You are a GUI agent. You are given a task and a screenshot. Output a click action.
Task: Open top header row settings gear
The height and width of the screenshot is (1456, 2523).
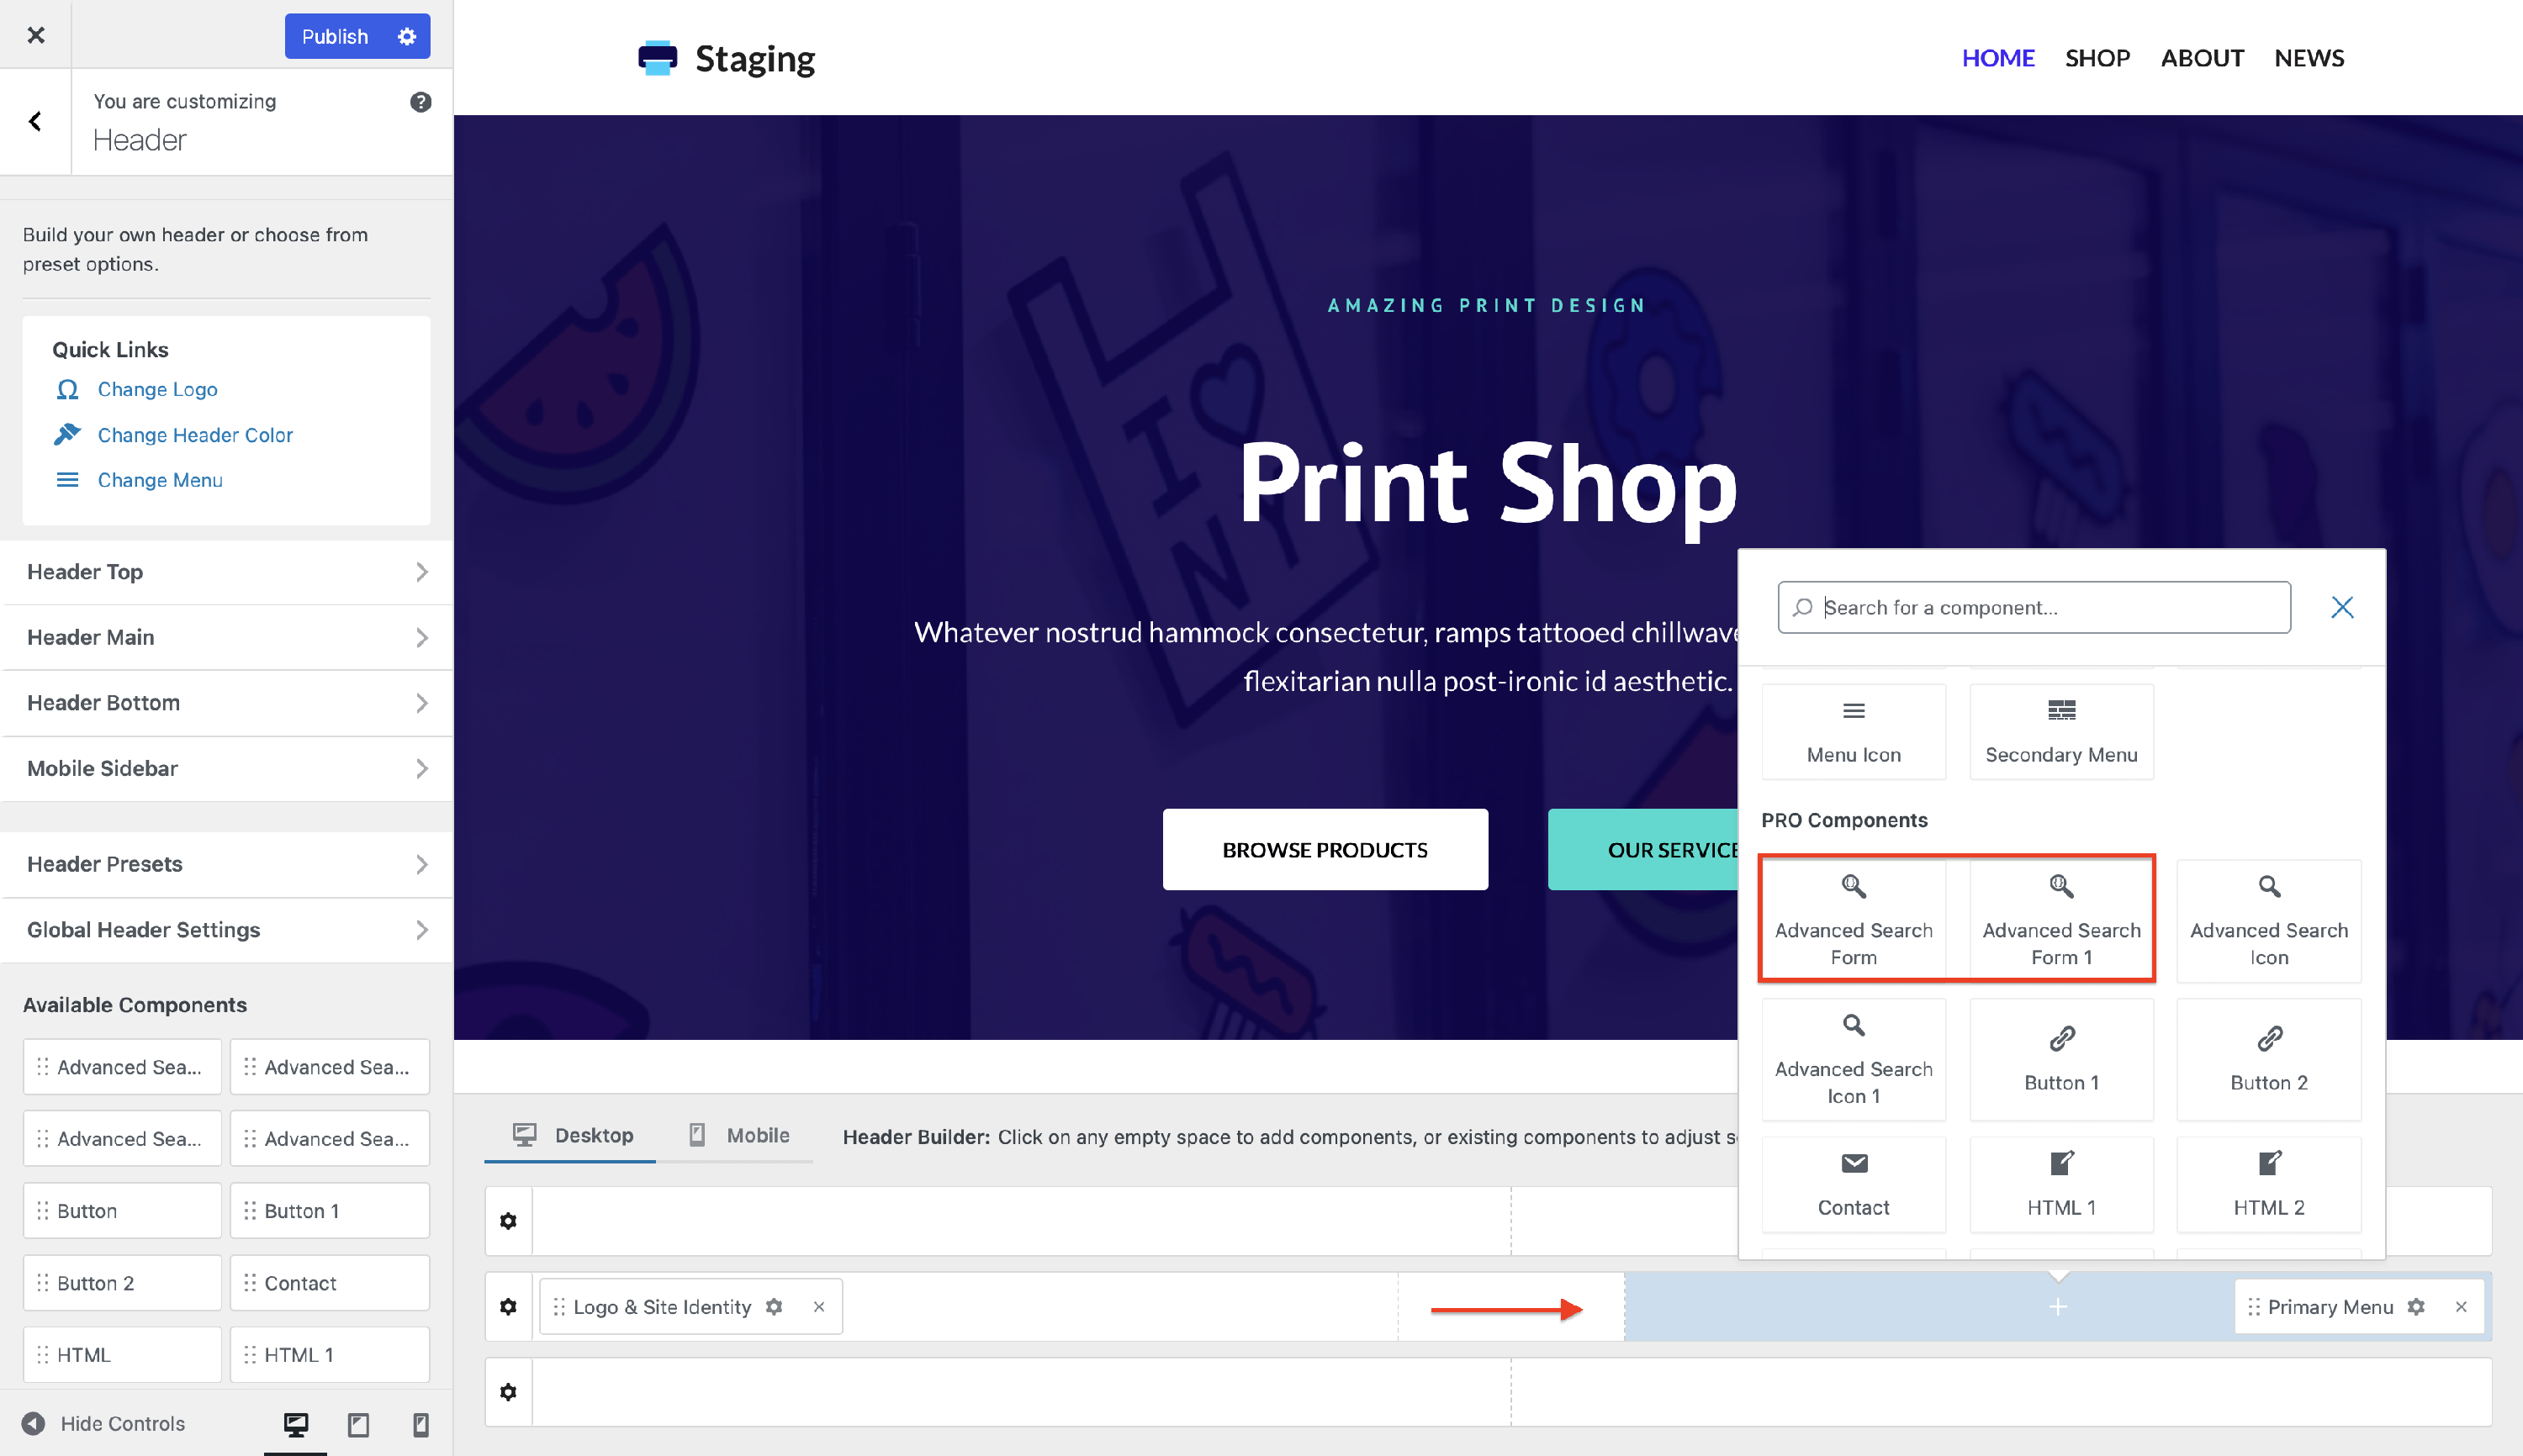click(508, 1221)
